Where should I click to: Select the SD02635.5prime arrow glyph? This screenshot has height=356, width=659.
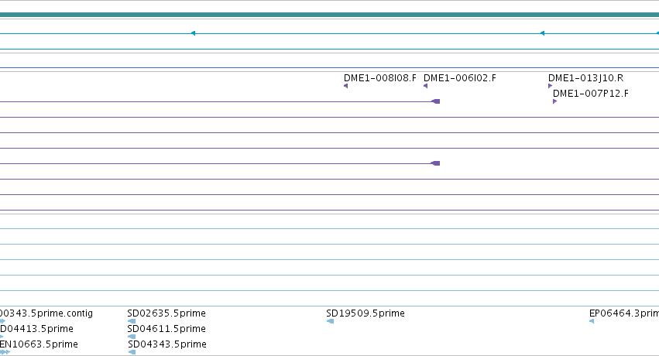(132, 322)
